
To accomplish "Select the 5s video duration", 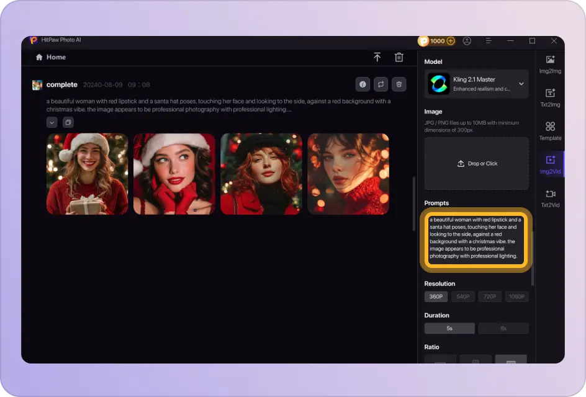I will tap(449, 328).
